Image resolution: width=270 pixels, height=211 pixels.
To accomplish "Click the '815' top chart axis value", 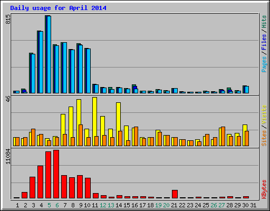I will [x=8, y=20].
